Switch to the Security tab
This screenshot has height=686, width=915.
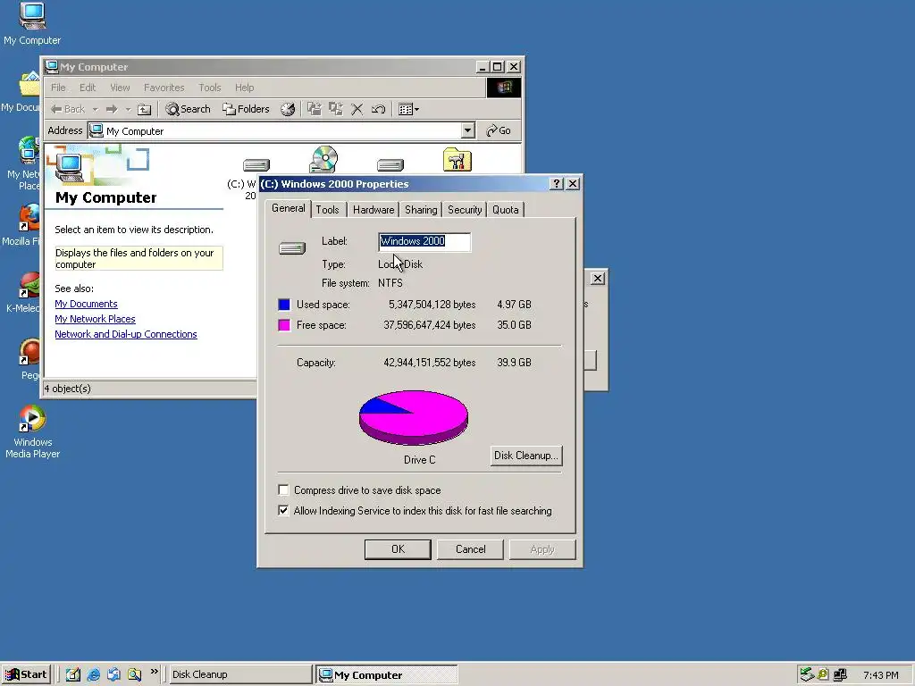pyautogui.click(x=465, y=209)
